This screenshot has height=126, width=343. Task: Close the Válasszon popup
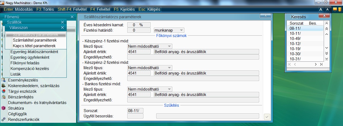62,28
